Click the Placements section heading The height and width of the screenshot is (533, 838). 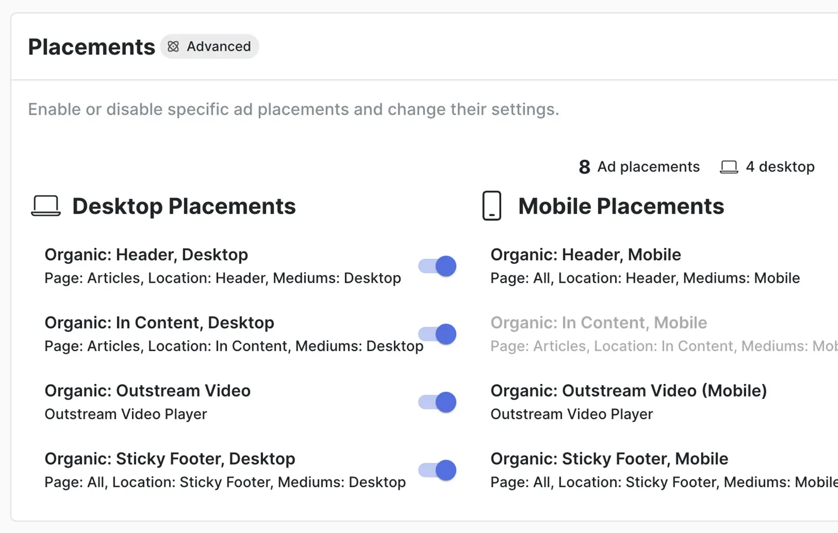coord(91,47)
